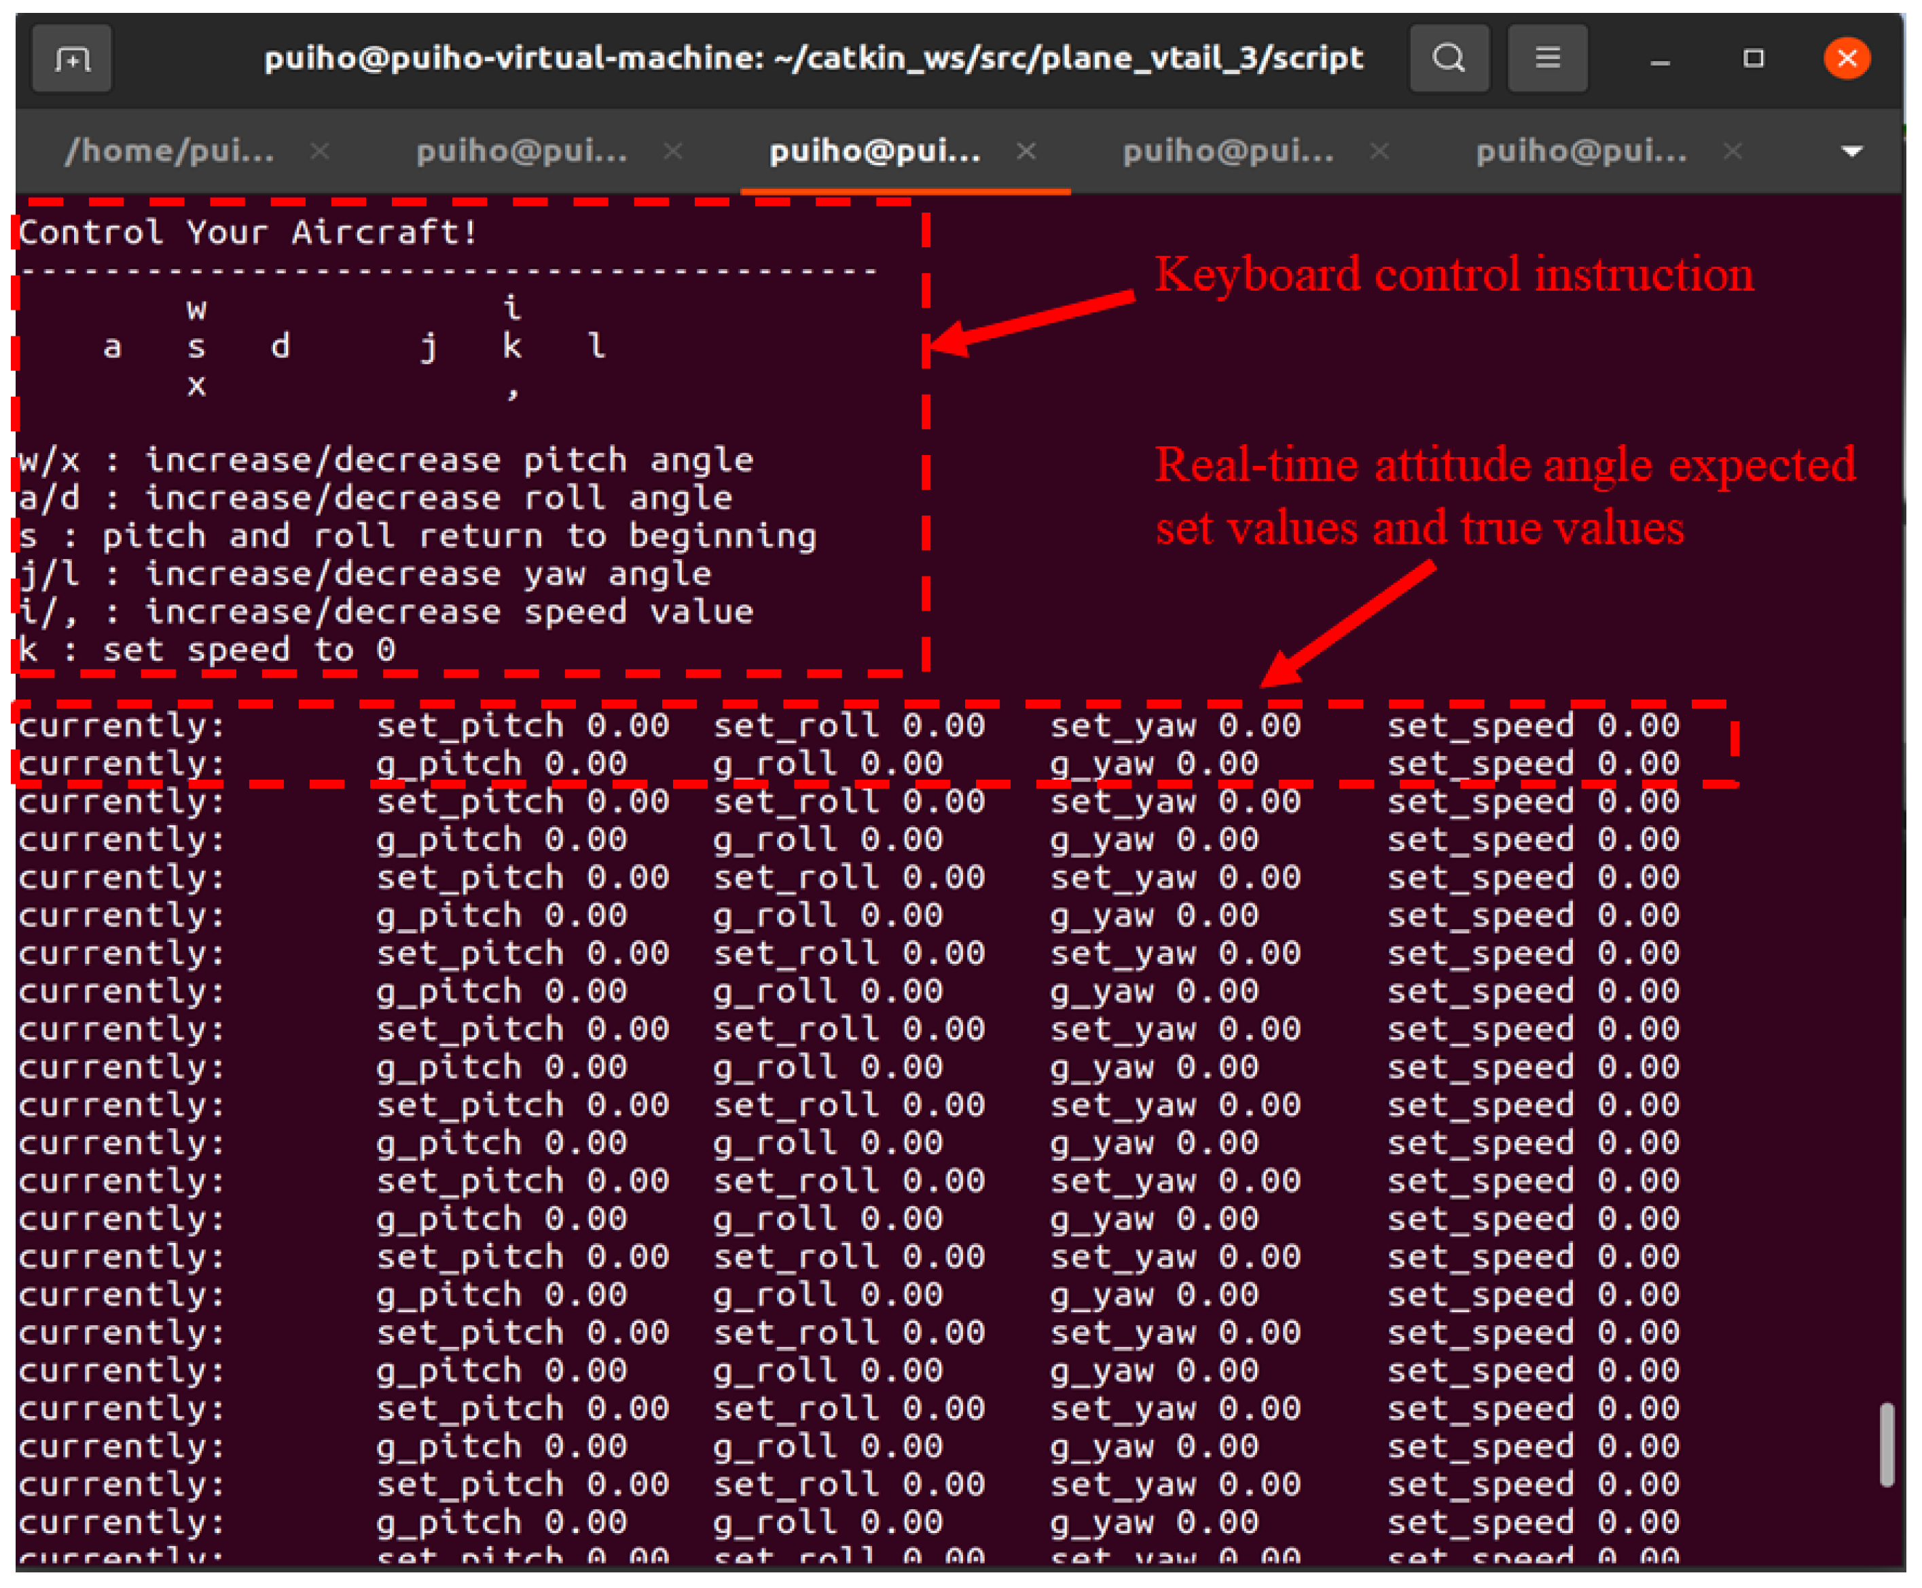
Task: Click the active third terminal tab
Action: click(875, 151)
